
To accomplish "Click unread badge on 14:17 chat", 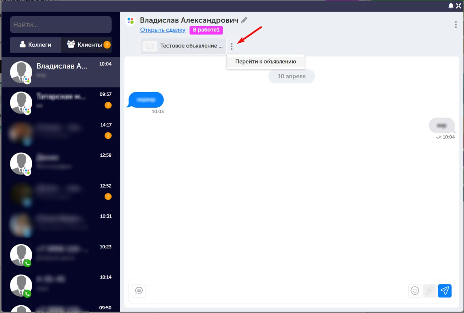I will point(108,136).
